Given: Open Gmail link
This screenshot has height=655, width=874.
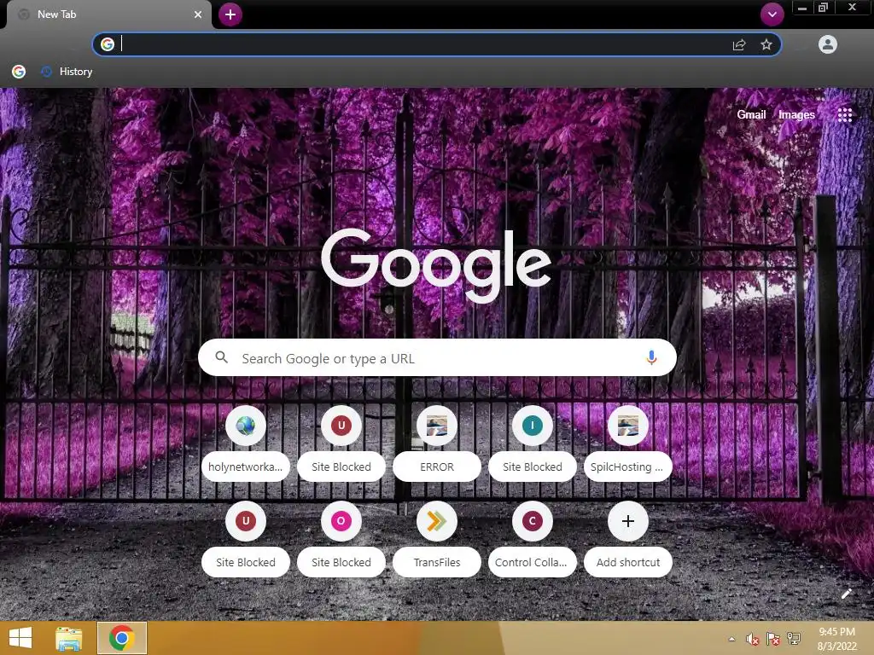Looking at the screenshot, I should [751, 115].
